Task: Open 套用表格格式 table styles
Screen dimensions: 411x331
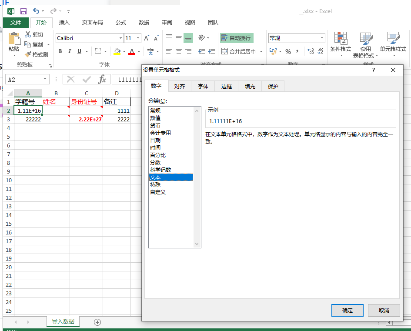Action: tap(365, 45)
